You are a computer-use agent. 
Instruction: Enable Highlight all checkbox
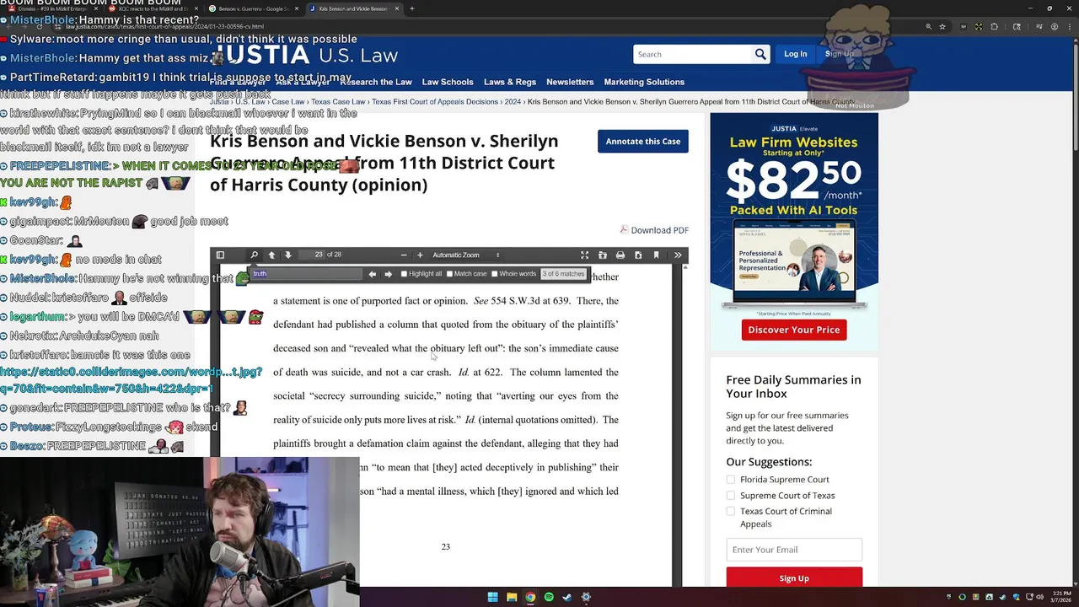[x=405, y=274]
